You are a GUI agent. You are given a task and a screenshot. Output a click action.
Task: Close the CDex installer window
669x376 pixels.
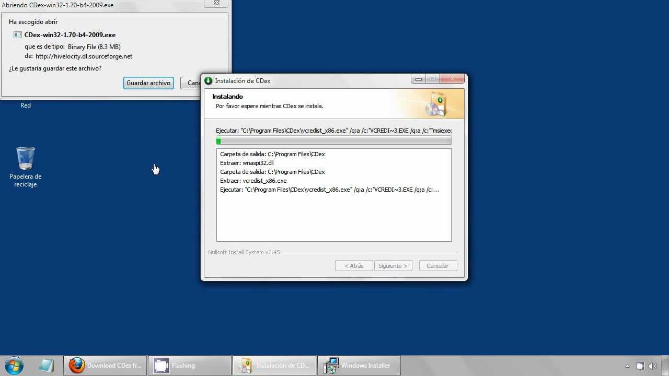click(452, 79)
